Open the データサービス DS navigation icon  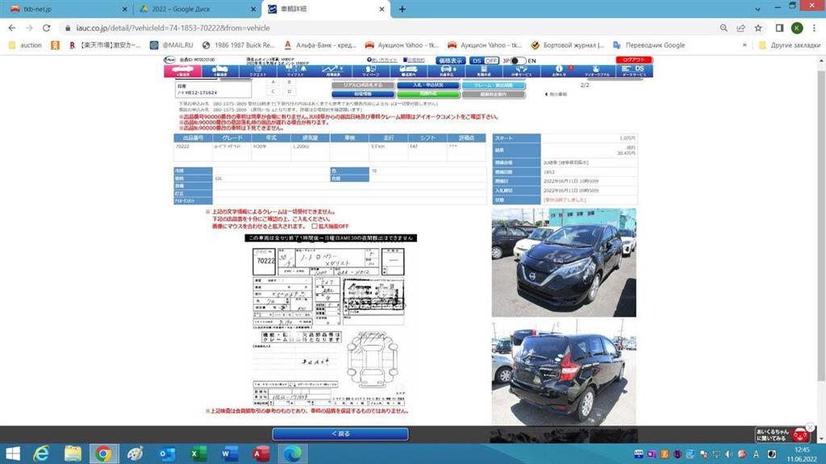[639, 72]
